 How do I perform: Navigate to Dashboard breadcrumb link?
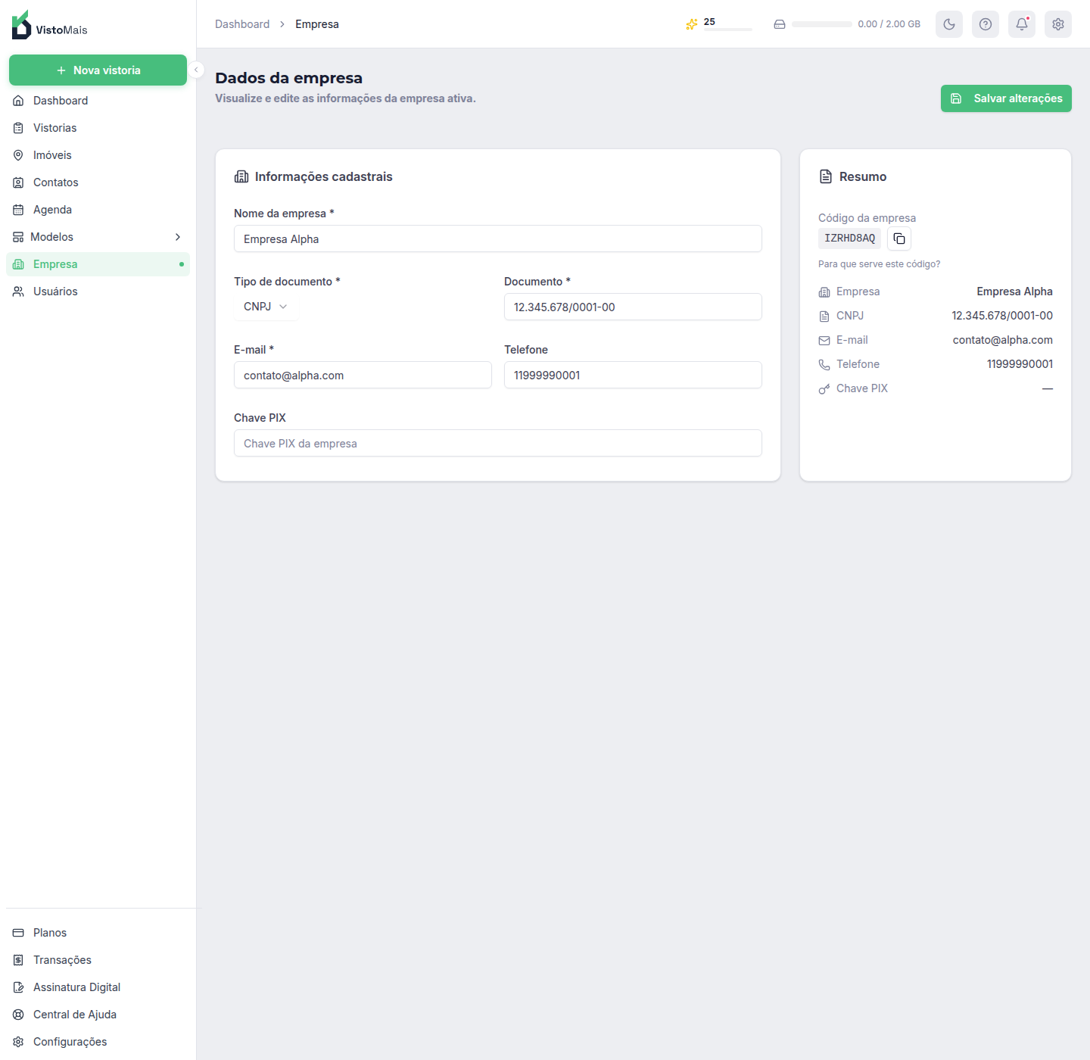[x=242, y=24]
